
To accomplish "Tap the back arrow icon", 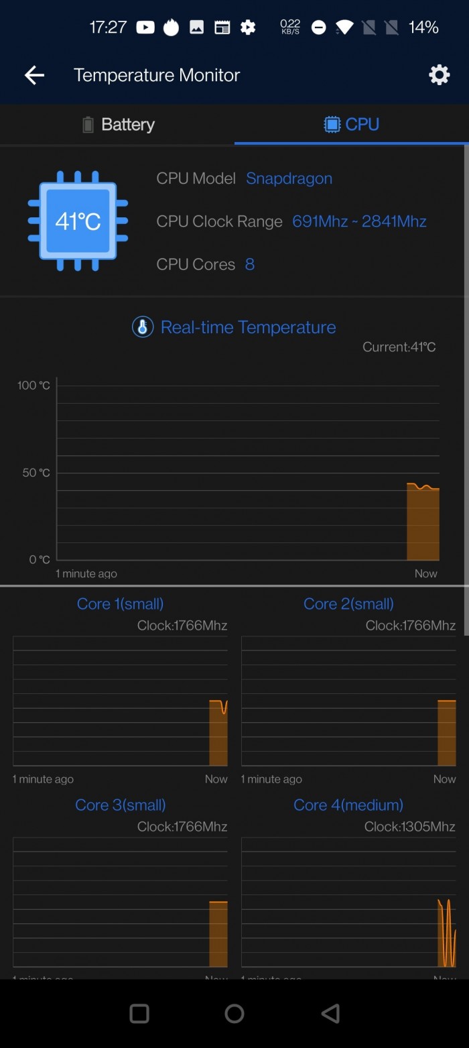I will [34, 75].
